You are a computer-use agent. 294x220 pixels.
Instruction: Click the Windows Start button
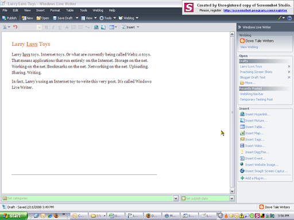click(x=13, y=216)
